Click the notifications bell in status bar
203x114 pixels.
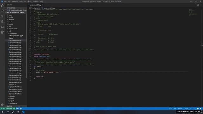(x=201, y=109)
